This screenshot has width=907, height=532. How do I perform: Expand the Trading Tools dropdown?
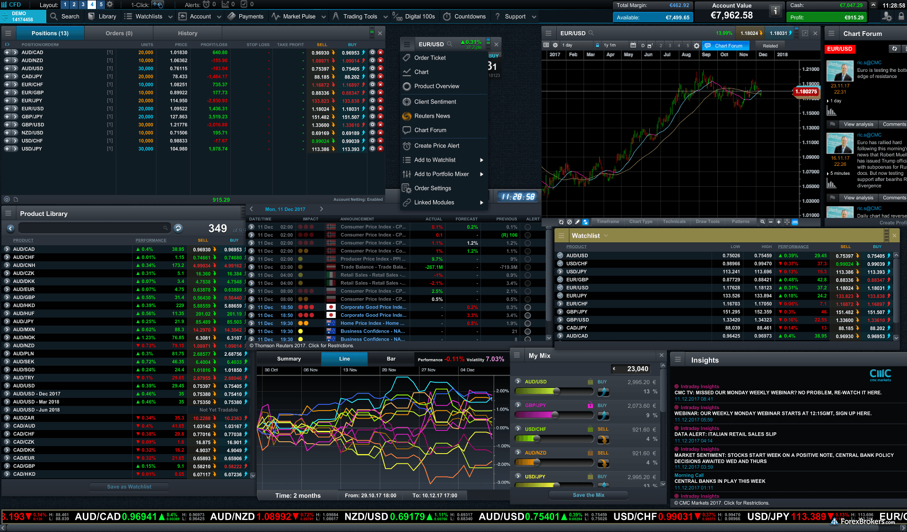click(x=385, y=17)
